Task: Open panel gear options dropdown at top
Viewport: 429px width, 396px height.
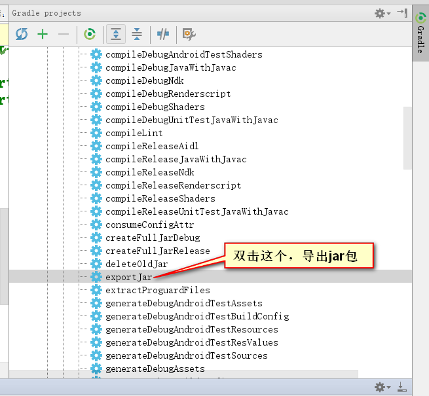Action: point(382,13)
